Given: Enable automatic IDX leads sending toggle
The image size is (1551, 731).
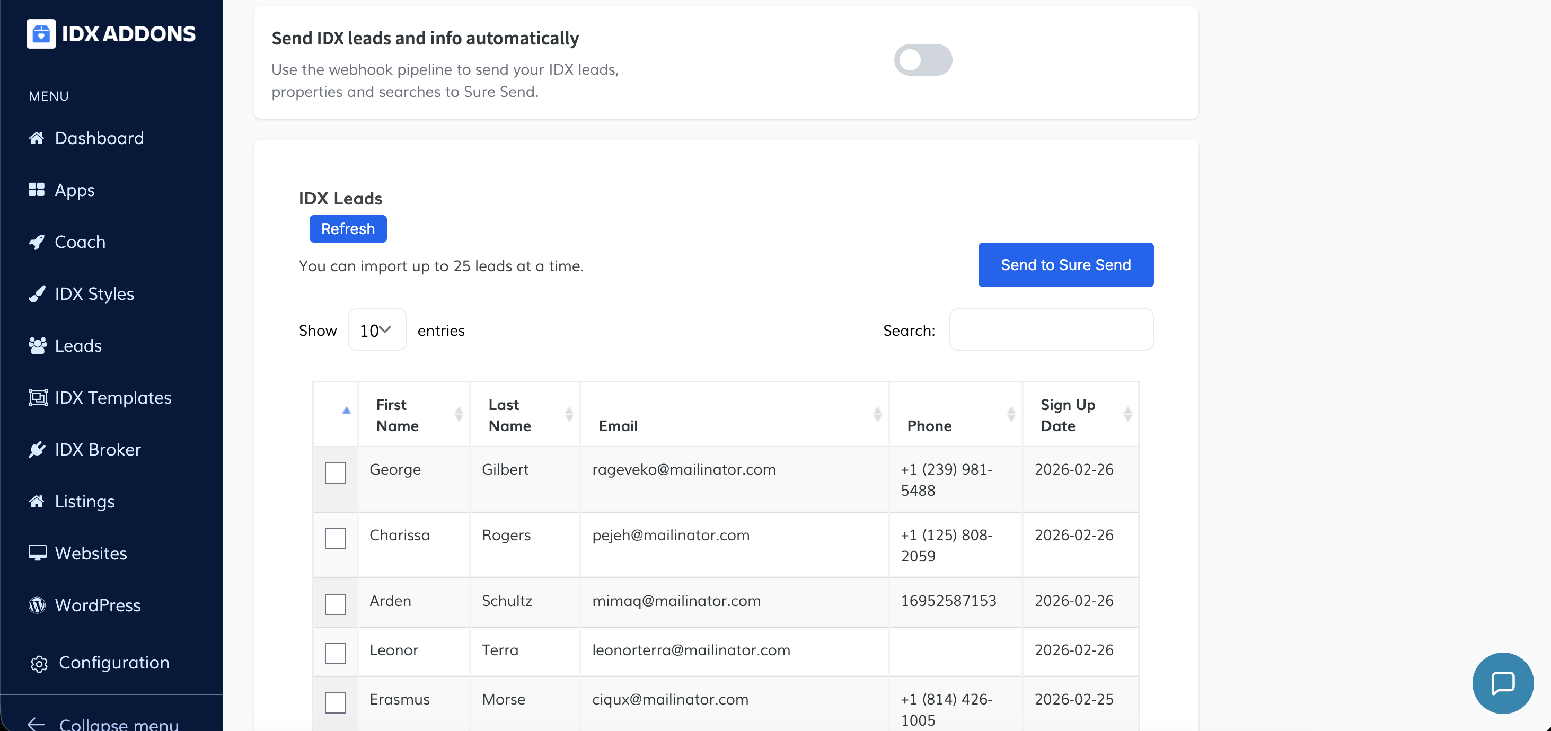Looking at the screenshot, I should pyautogui.click(x=922, y=60).
